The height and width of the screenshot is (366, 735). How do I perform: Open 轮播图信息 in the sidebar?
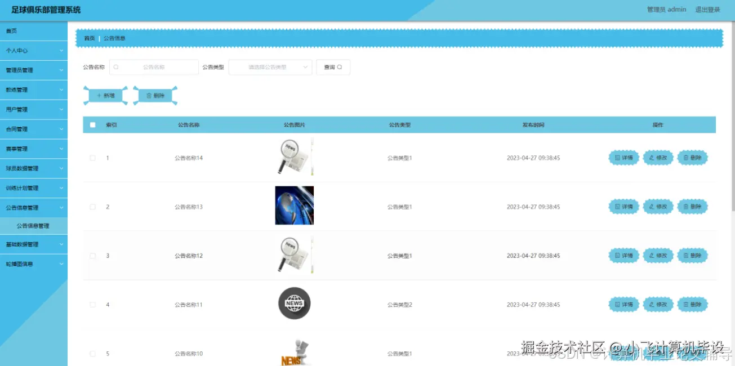34,264
